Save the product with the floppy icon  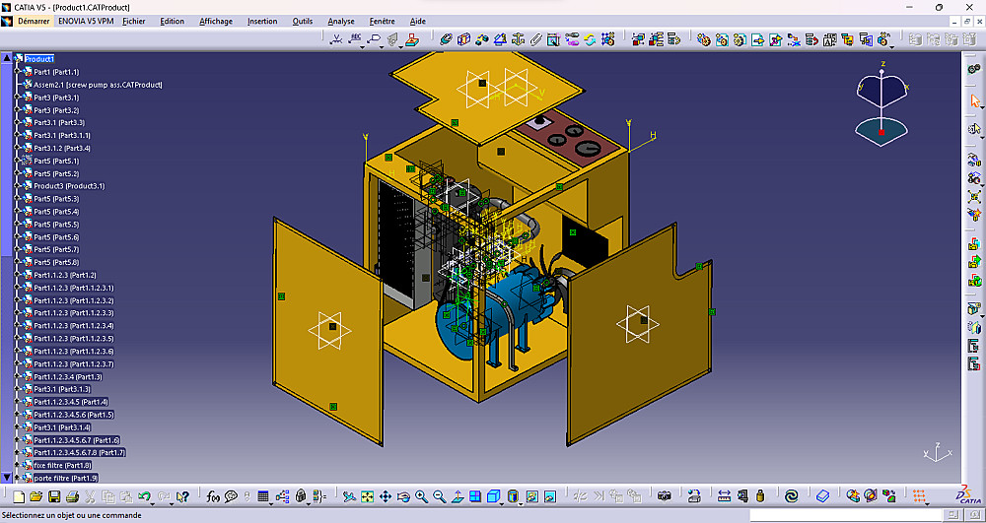click(54, 496)
